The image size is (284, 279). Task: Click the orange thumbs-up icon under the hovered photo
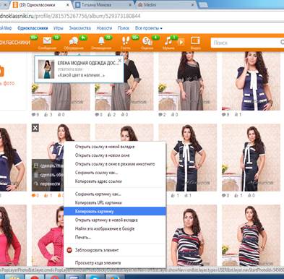click(46, 195)
